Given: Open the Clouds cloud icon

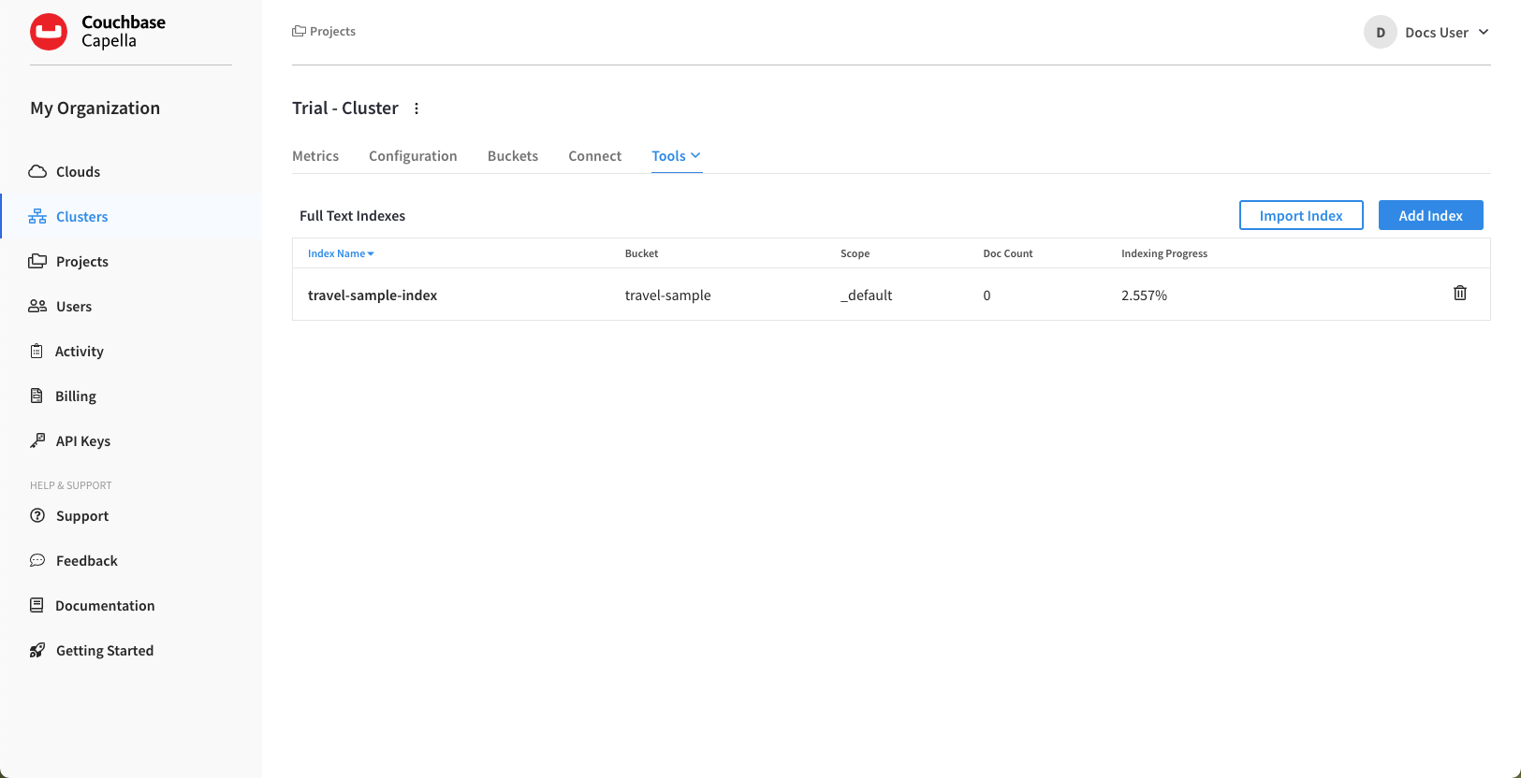Looking at the screenshot, I should click(x=37, y=171).
